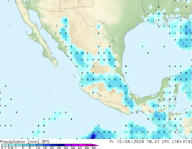Click the over-50 mm legend arrow tip
The height and width of the screenshot is (149, 192).
click(96, 145)
